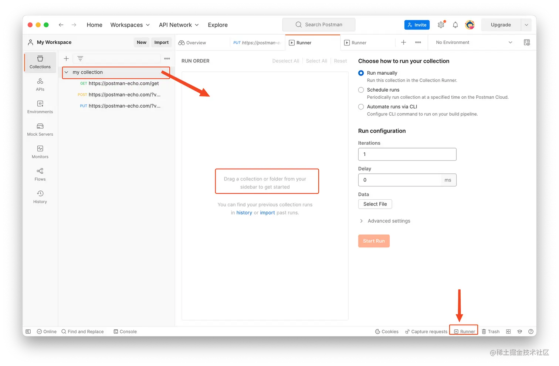The width and height of the screenshot is (559, 366).
Task: Open the user avatar menu
Action: (470, 25)
